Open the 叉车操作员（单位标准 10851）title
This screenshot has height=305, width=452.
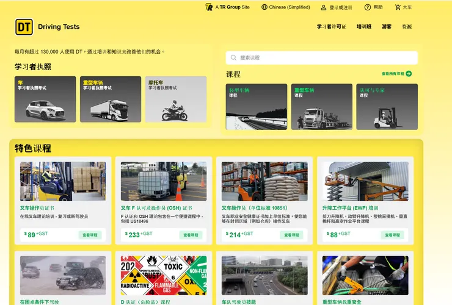255,208
